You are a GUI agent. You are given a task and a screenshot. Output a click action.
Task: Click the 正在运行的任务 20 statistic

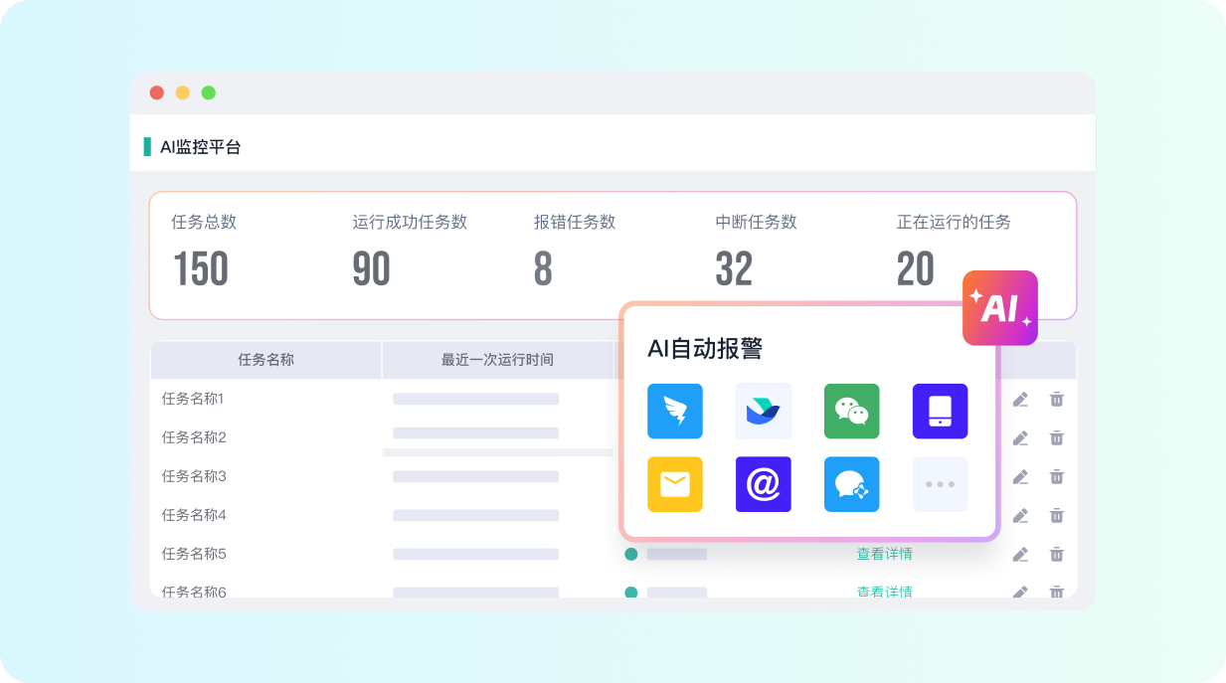[954, 252]
